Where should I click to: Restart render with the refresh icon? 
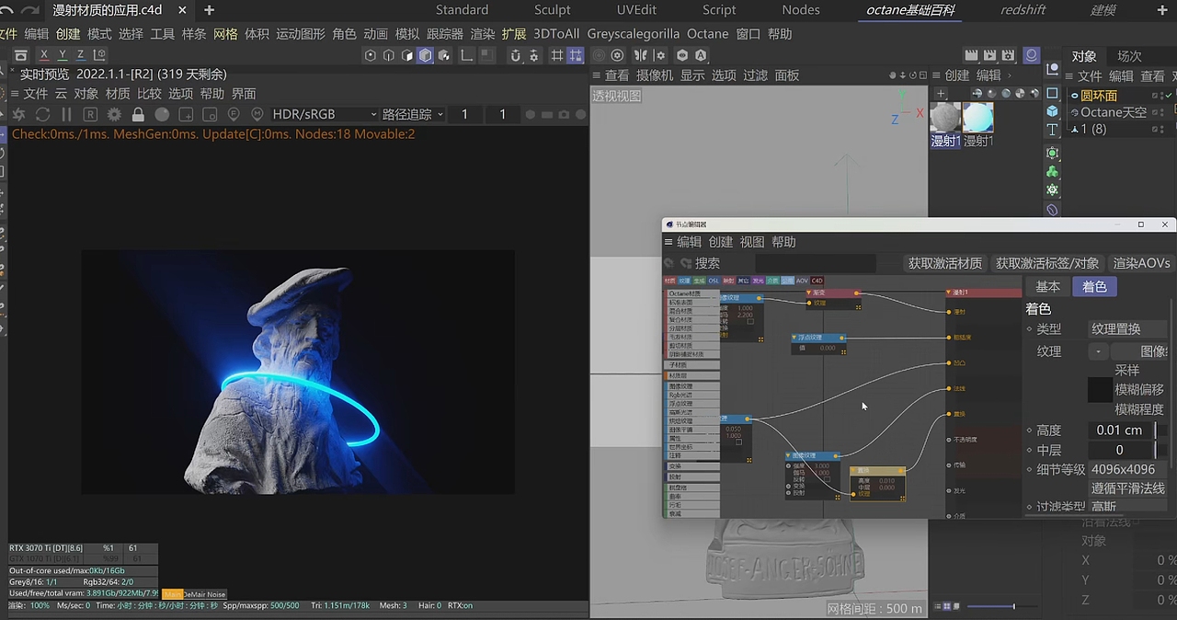pos(42,114)
